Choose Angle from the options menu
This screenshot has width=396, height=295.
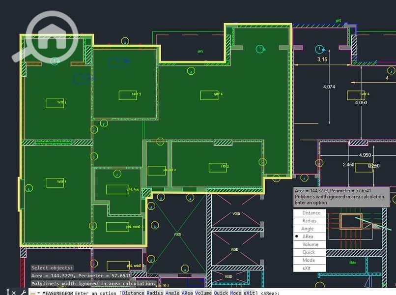310,229
